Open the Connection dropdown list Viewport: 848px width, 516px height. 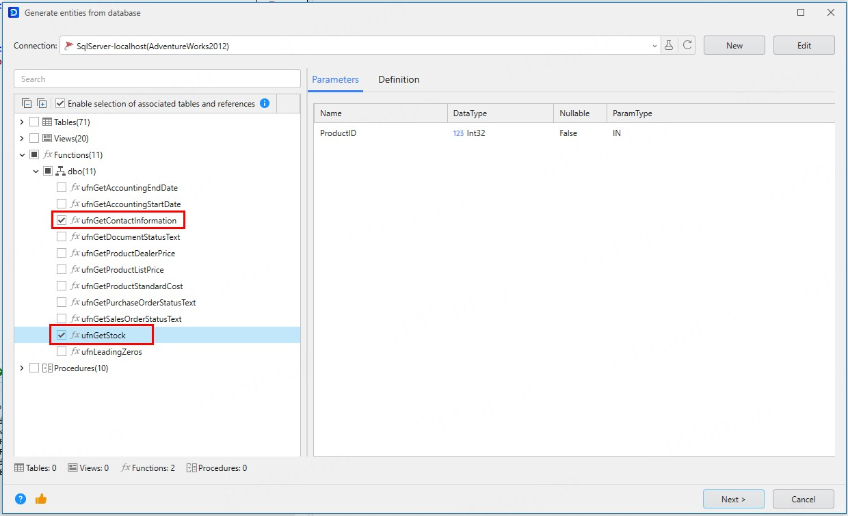point(654,46)
